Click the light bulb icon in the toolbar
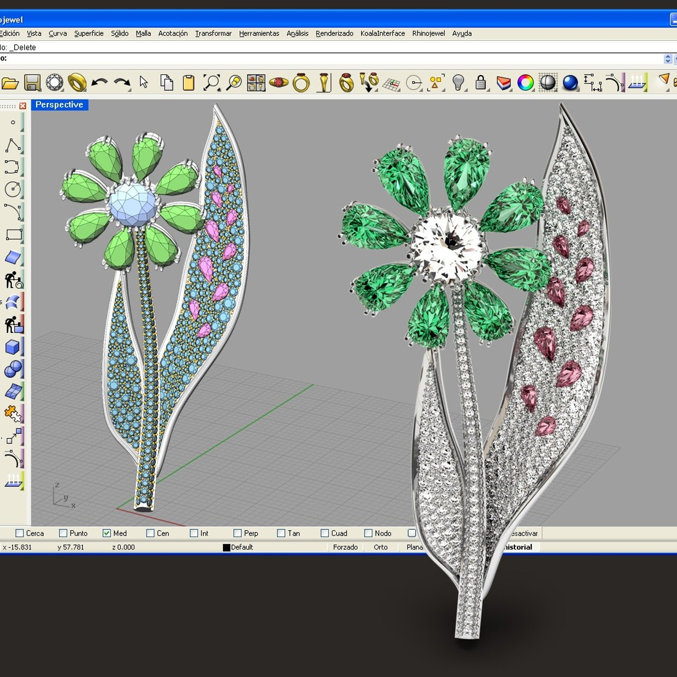The image size is (677, 677). pos(459,83)
